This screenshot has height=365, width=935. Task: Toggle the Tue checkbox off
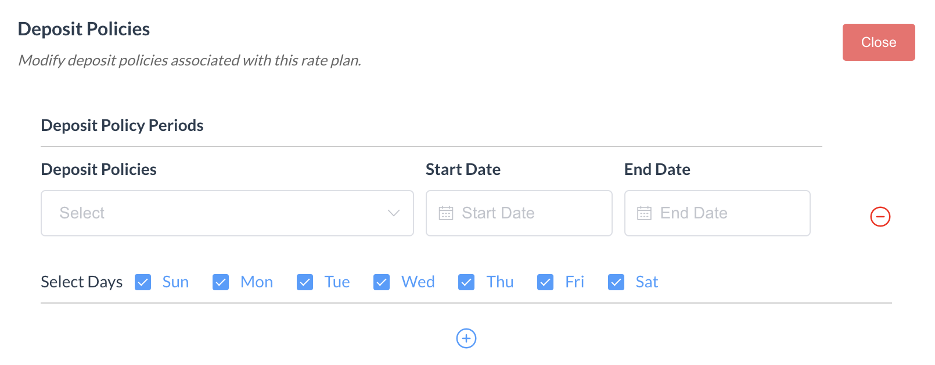[305, 282]
